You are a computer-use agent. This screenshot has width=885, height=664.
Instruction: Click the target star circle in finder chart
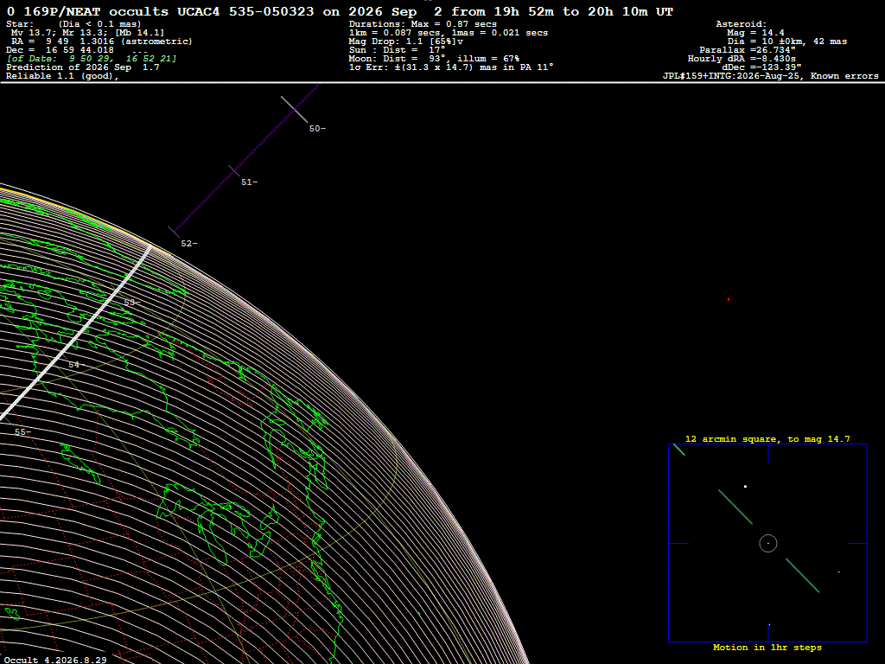click(x=768, y=543)
